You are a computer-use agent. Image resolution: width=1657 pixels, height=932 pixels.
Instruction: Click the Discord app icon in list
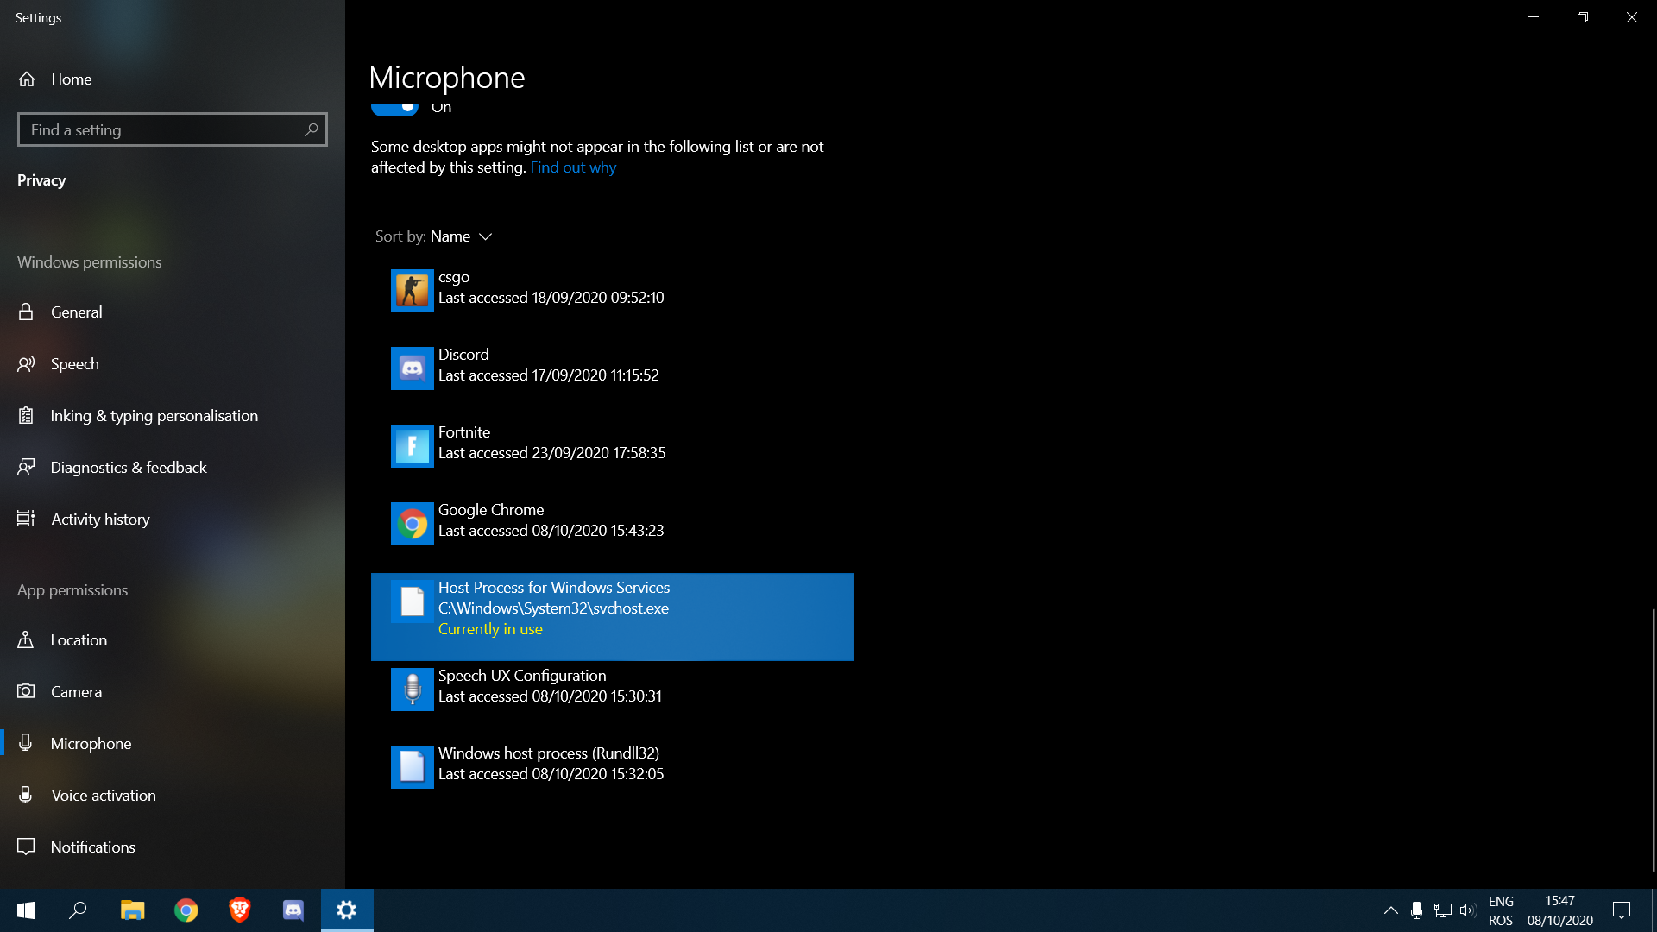412,368
